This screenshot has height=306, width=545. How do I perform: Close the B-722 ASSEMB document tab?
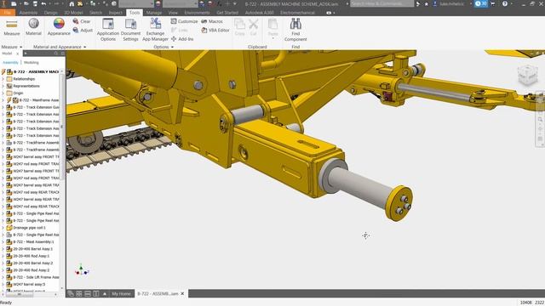click(182, 294)
